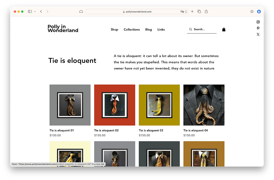
Task: Open the Instagram social icon
Action: 258,22
